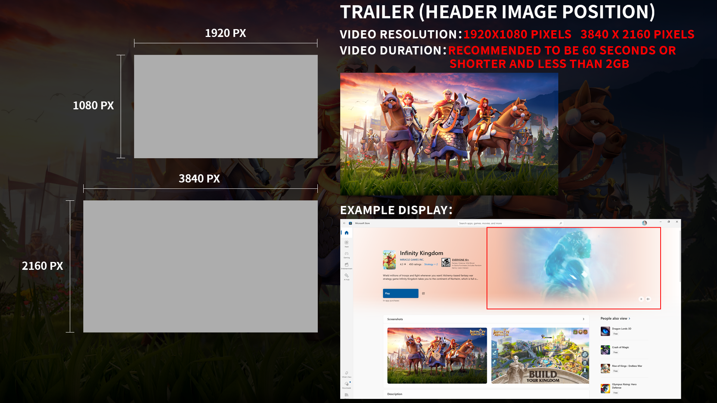The image size is (717, 403).
Task: Click the Infinity Kingdom title text
Action: pos(422,253)
